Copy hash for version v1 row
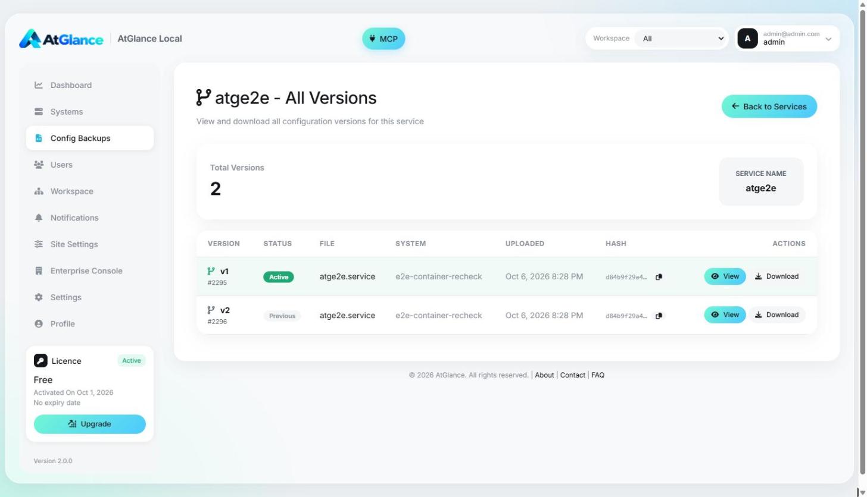Image resolution: width=867 pixels, height=497 pixels. [x=659, y=277]
